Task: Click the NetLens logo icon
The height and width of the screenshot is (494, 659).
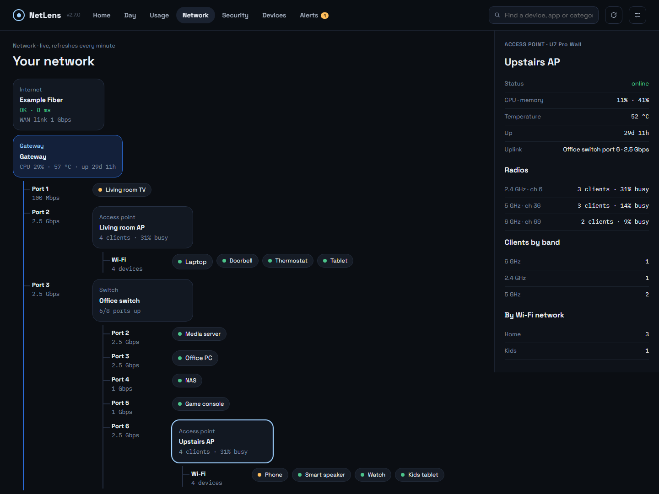Action: (x=19, y=15)
